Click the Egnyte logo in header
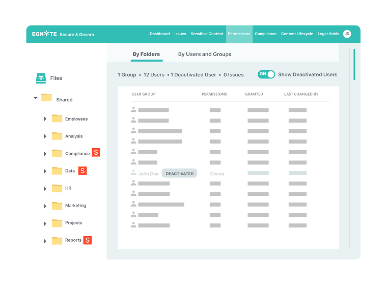Image resolution: width=387 pixels, height=285 pixels. [x=44, y=34]
